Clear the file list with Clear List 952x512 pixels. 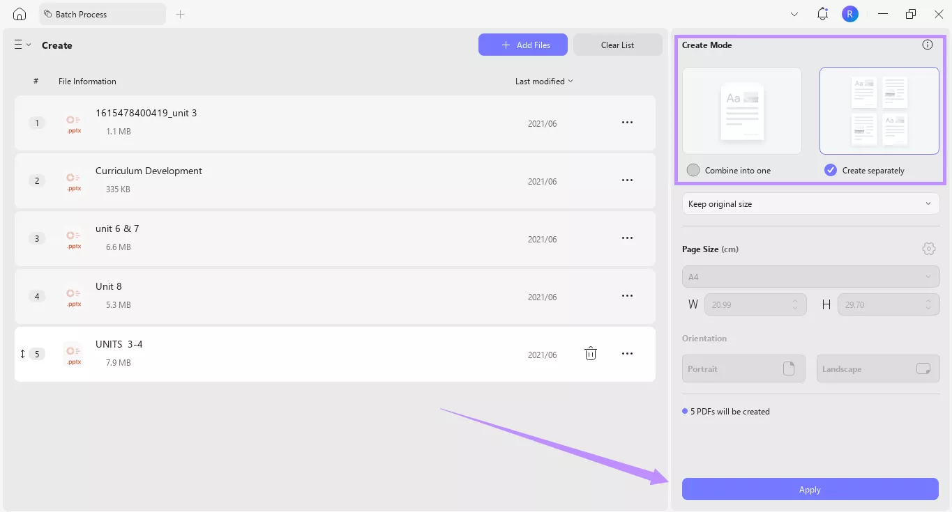coord(617,45)
